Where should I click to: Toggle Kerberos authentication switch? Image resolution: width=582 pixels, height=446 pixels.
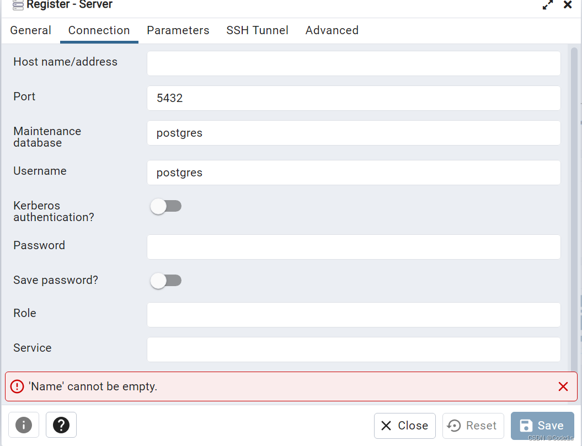point(166,206)
